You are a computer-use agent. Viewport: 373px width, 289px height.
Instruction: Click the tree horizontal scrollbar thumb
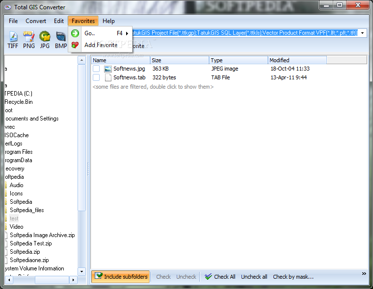point(52,280)
